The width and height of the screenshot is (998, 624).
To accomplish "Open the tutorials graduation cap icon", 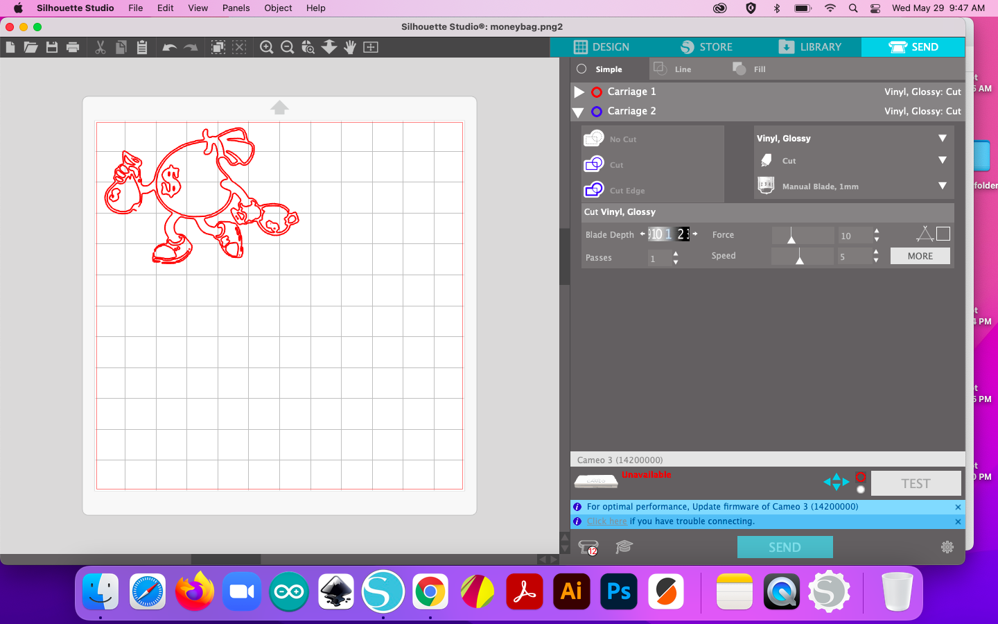I will tap(624, 547).
